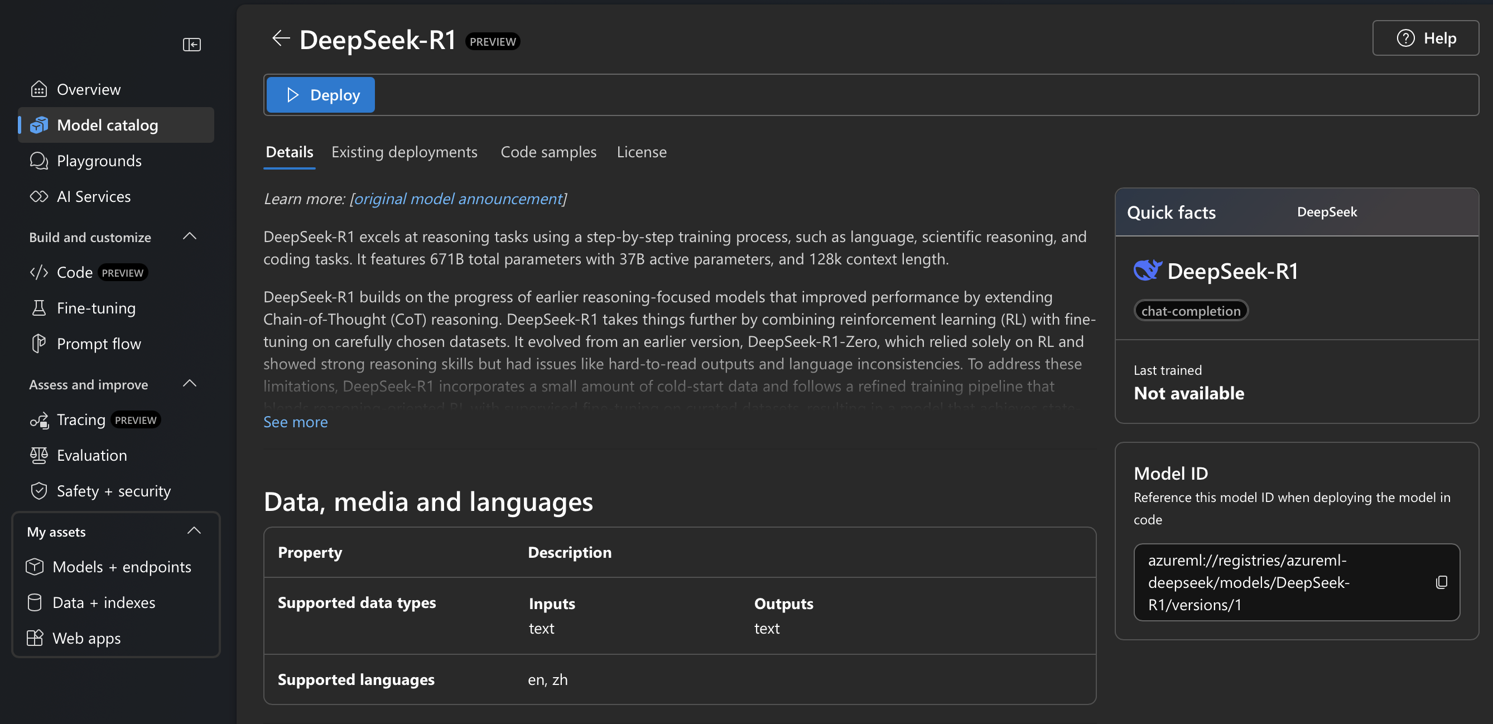Screen dimensions: 1493x724
Task: Click the Outputs 'text' value cell
Action: [x=766, y=629]
